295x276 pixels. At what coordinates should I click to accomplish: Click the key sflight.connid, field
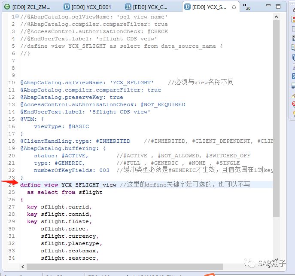coord(59,215)
